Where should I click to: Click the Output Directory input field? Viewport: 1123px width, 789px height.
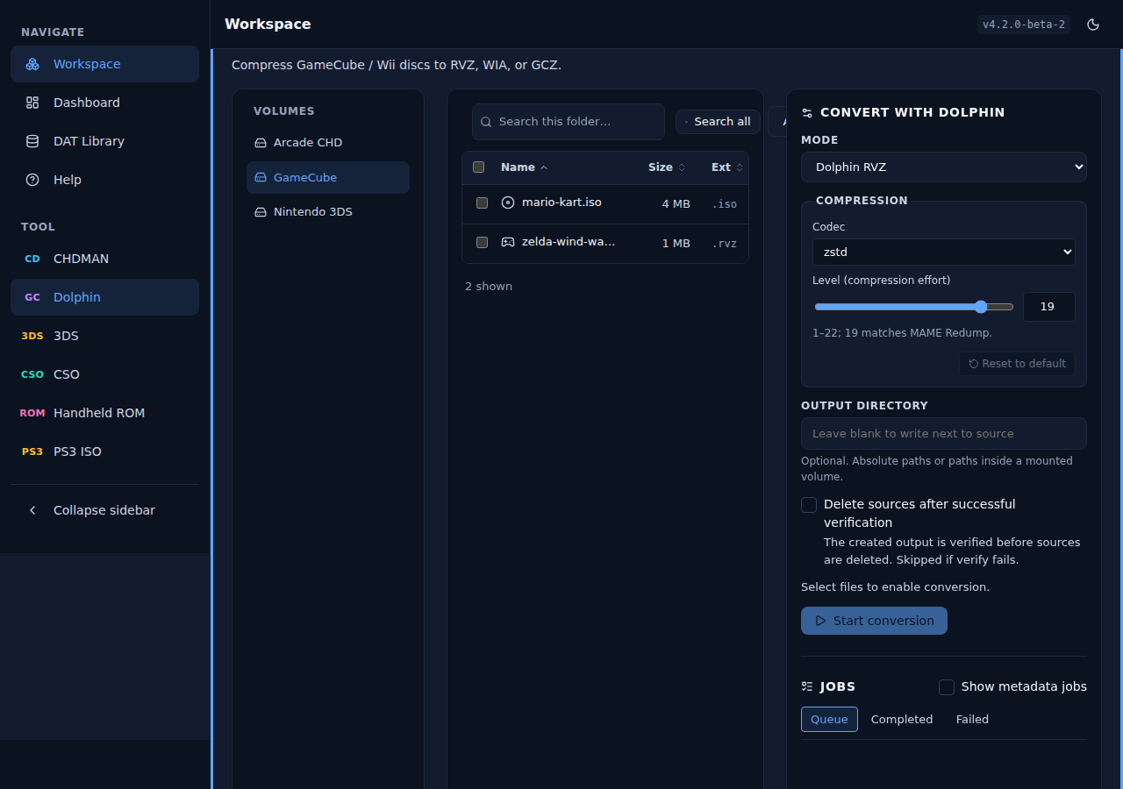(x=944, y=434)
